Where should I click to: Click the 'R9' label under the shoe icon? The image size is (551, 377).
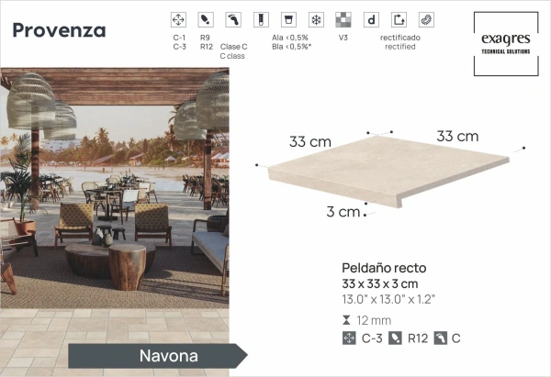pos(205,38)
